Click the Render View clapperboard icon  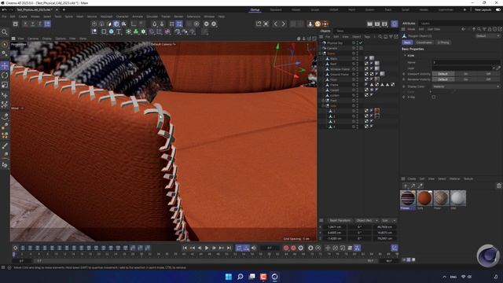point(369,24)
